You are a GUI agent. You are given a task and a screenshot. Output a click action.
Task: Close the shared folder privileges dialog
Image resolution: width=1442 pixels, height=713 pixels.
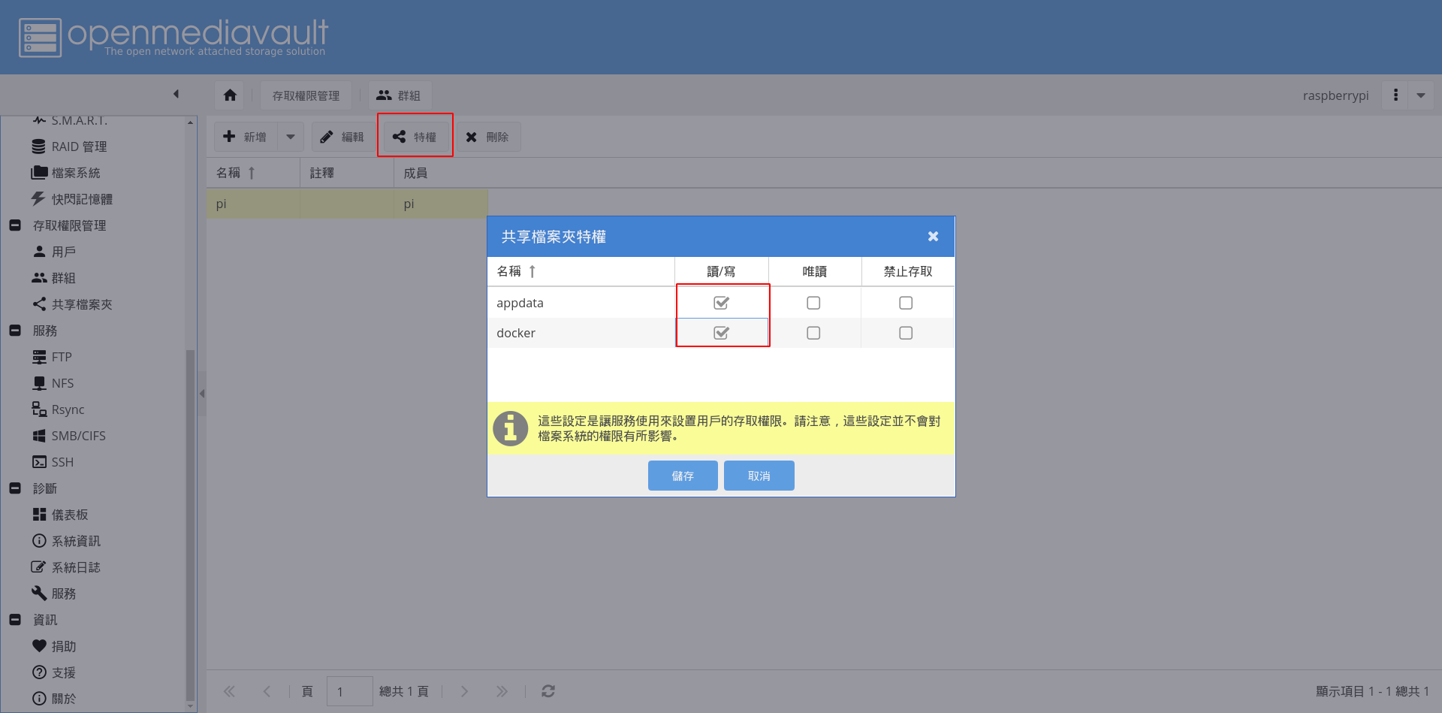coord(933,237)
